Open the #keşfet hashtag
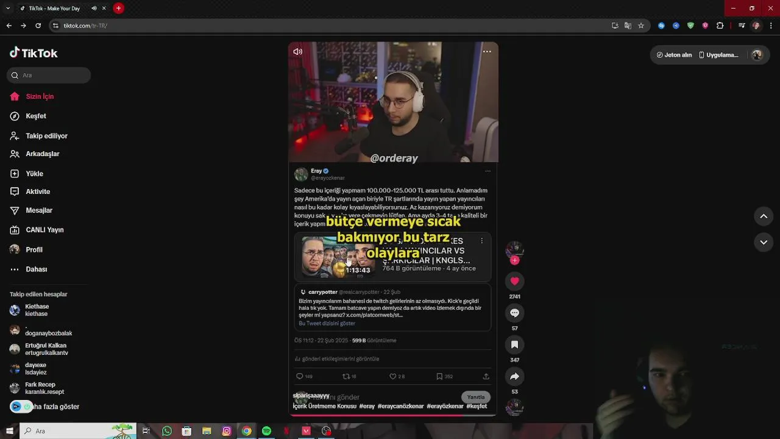The image size is (780, 439). pyautogui.click(x=477, y=406)
